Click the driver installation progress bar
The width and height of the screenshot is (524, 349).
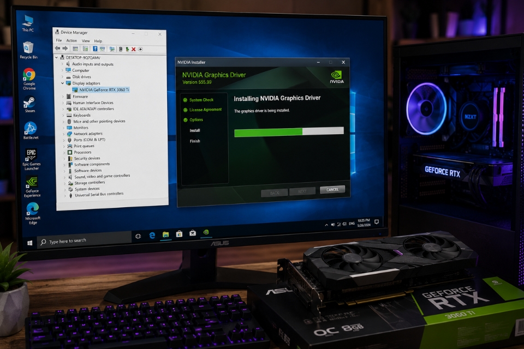289,132
